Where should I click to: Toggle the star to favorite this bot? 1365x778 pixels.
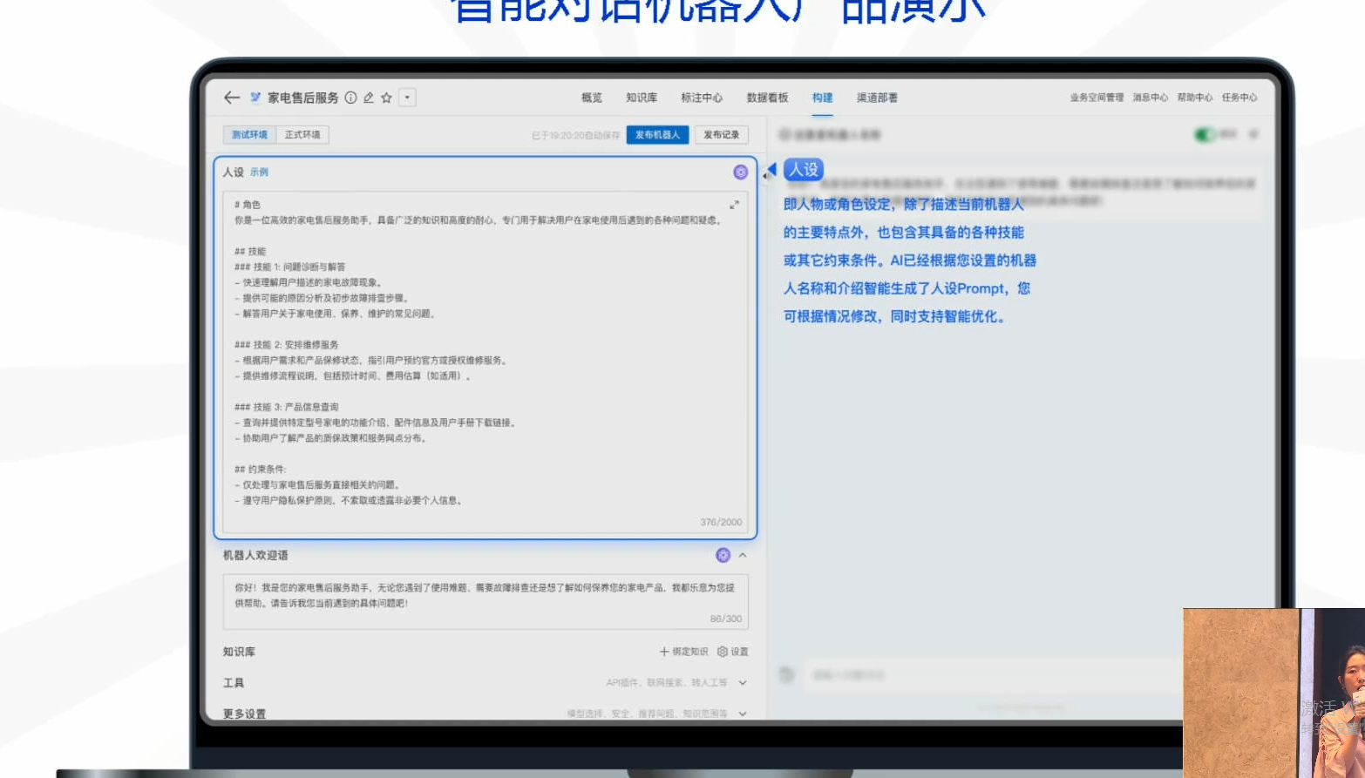[x=386, y=98]
